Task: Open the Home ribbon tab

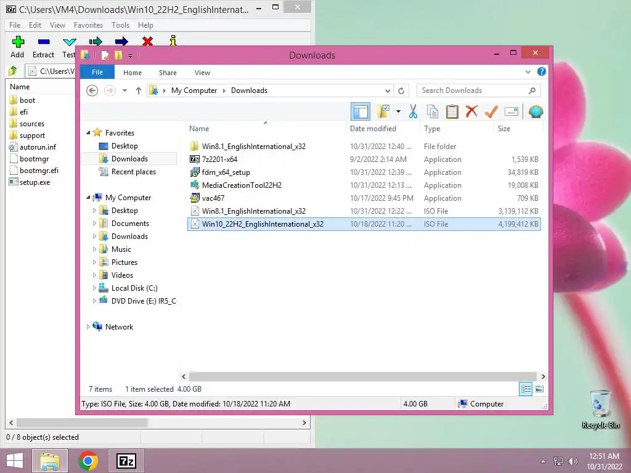Action: click(132, 73)
